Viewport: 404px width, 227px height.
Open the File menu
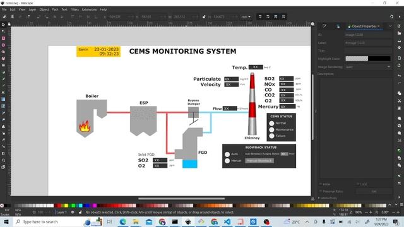pos(4,9)
